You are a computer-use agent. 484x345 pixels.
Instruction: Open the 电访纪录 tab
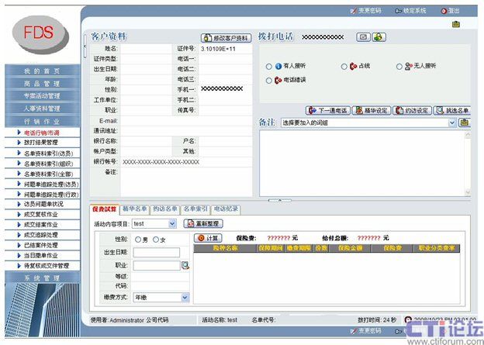point(226,209)
